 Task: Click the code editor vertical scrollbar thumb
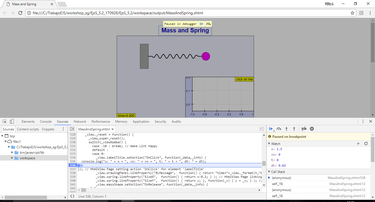(x=264, y=164)
